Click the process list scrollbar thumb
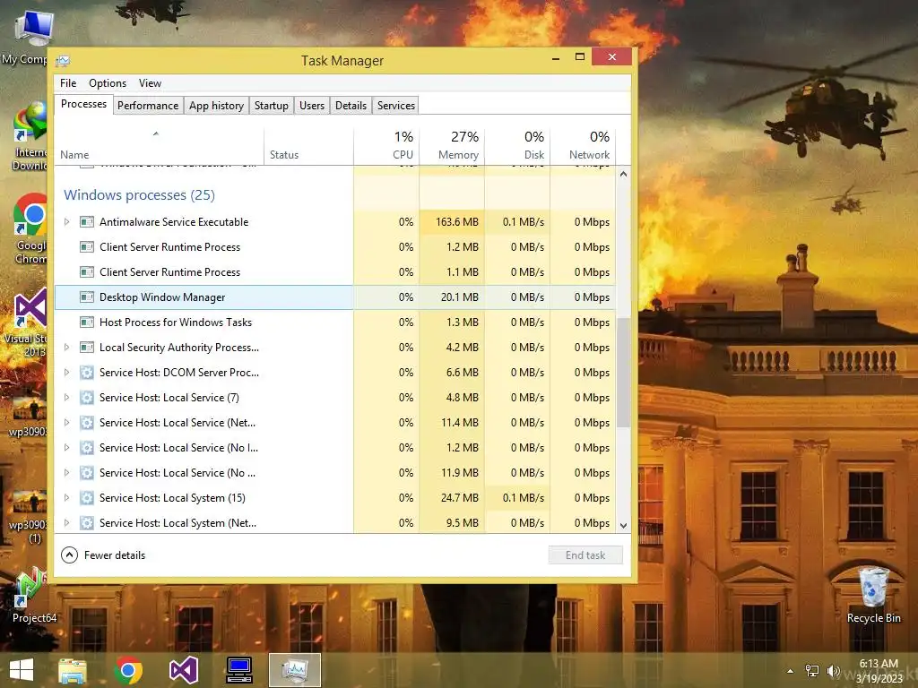 click(624, 374)
